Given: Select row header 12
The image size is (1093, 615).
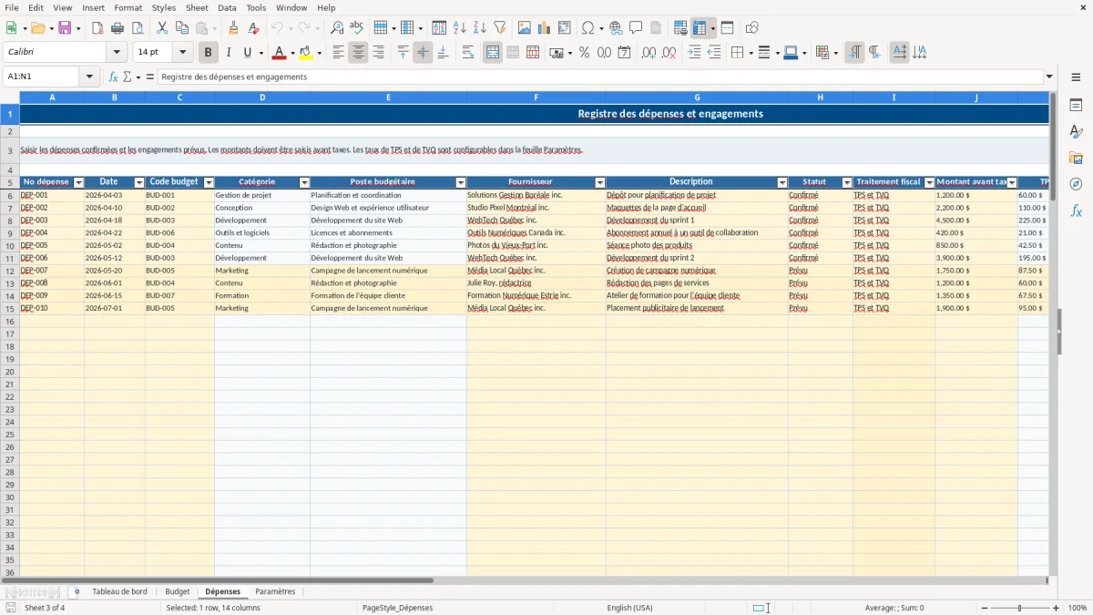Looking at the screenshot, I should pos(10,271).
